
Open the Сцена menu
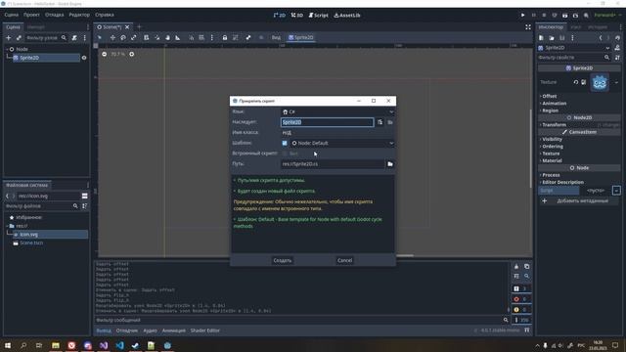point(11,15)
